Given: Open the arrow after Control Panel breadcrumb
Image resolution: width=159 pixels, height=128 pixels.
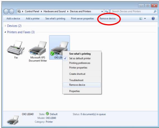Looking at the screenshot, I should click(x=41, y=11).
